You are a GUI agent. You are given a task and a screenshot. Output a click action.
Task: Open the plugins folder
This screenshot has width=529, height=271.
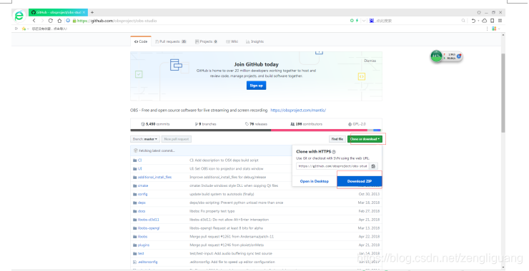(144, 245)
